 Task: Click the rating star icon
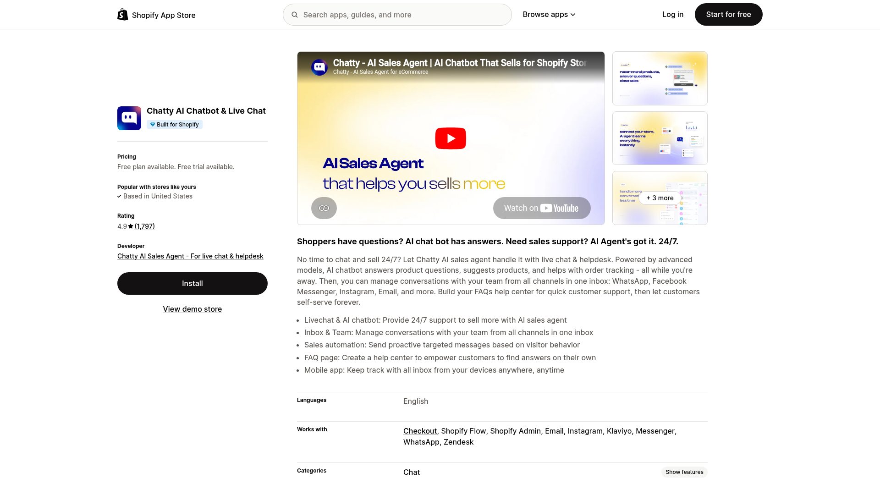[x=131, y=226]
